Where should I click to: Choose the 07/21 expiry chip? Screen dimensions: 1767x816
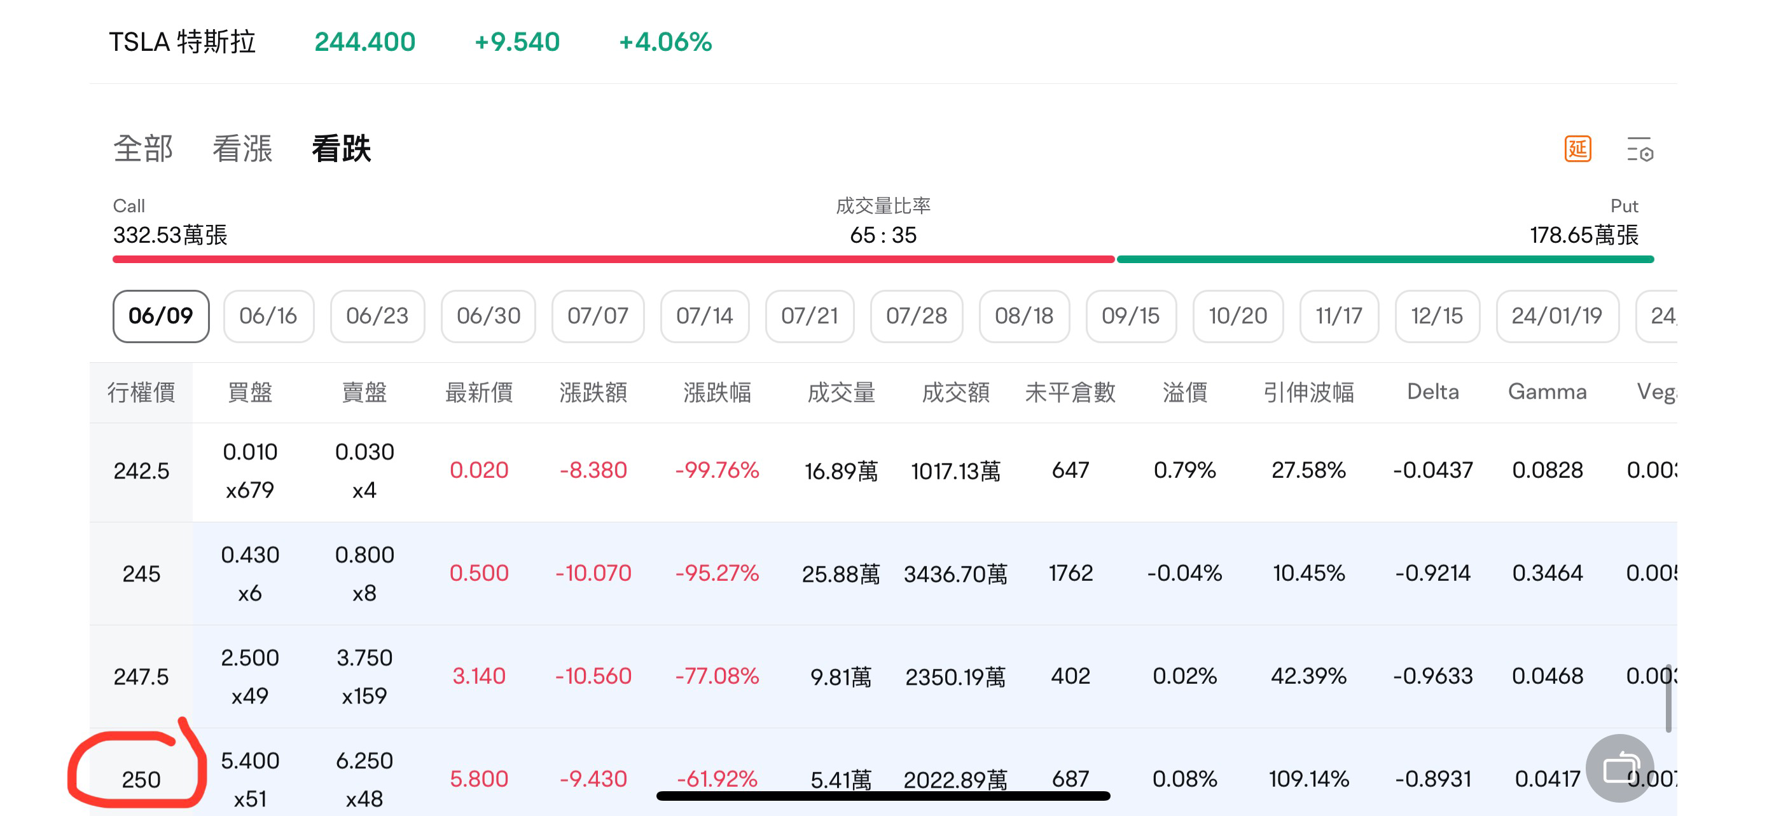click(810, 316)
